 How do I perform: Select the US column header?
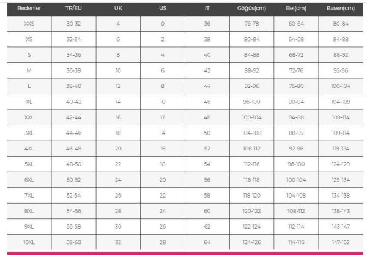pyautogui.click(x=163, y=8)
